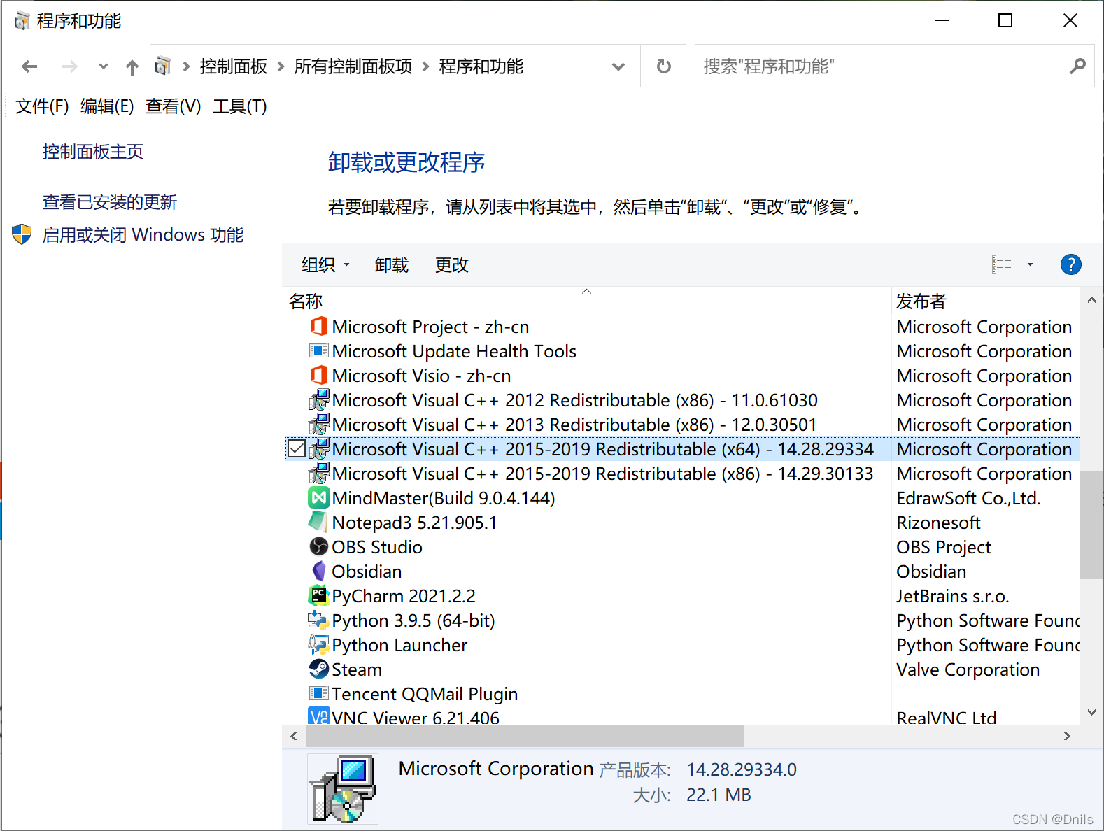Click the horizontal scrollbar thumb
This screenshot has width=1104, height=831.
coord(525,736)
